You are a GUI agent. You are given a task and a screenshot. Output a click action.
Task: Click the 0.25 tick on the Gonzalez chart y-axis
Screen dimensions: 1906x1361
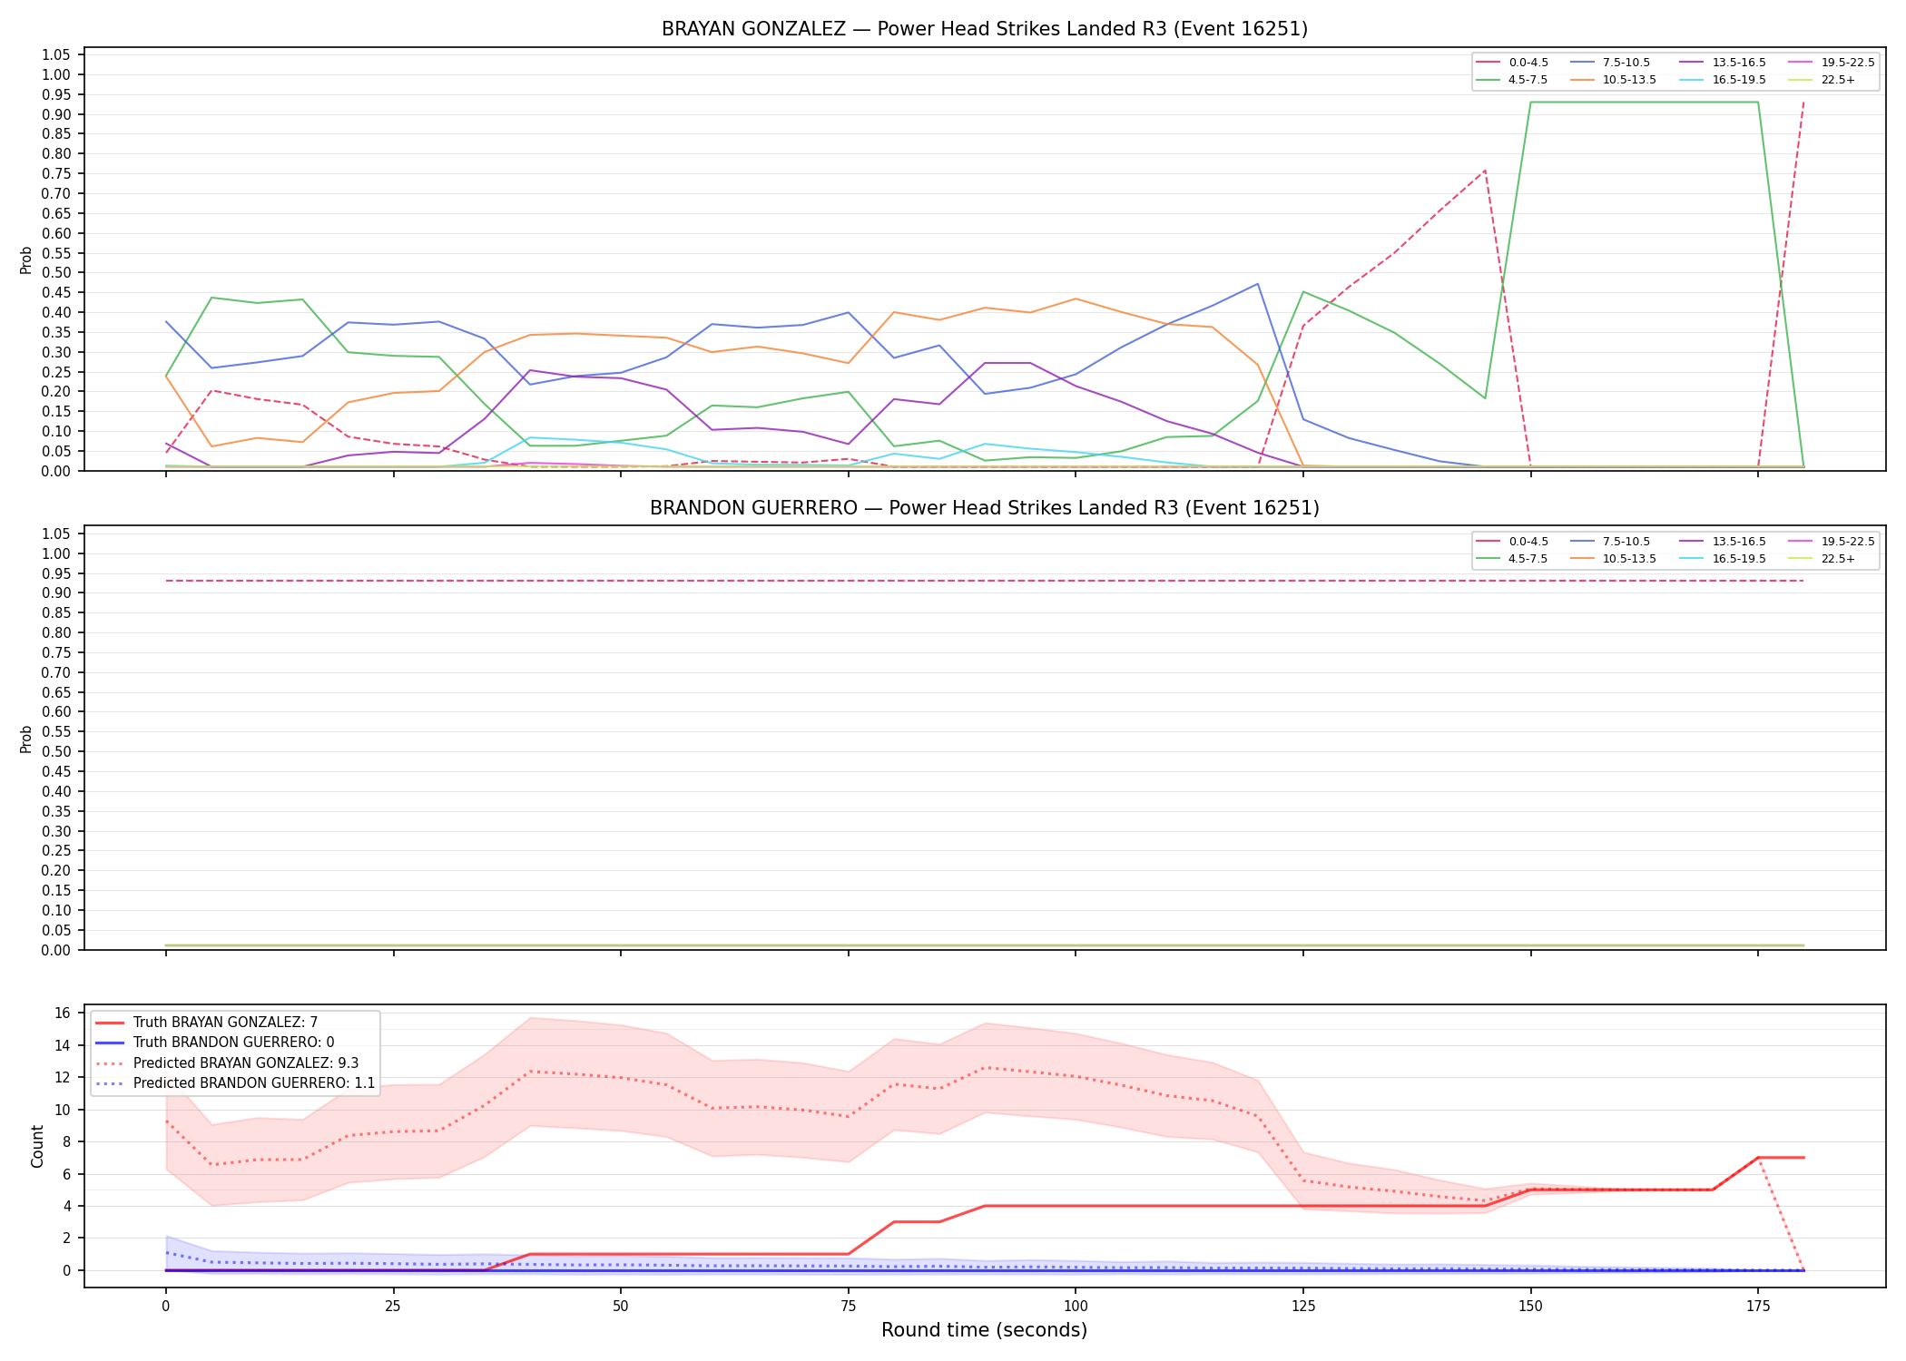click(56, 372)
